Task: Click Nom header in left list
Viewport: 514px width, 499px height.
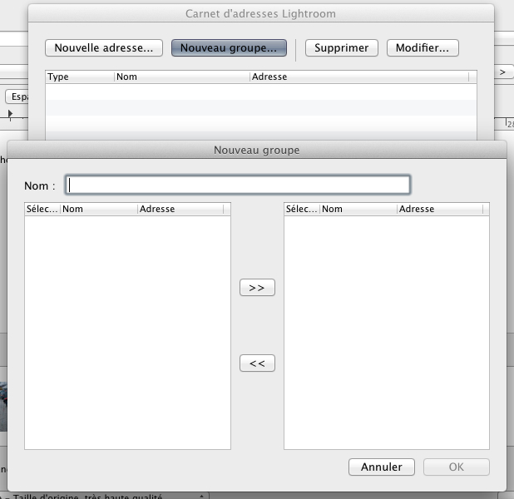Action: 99,209
